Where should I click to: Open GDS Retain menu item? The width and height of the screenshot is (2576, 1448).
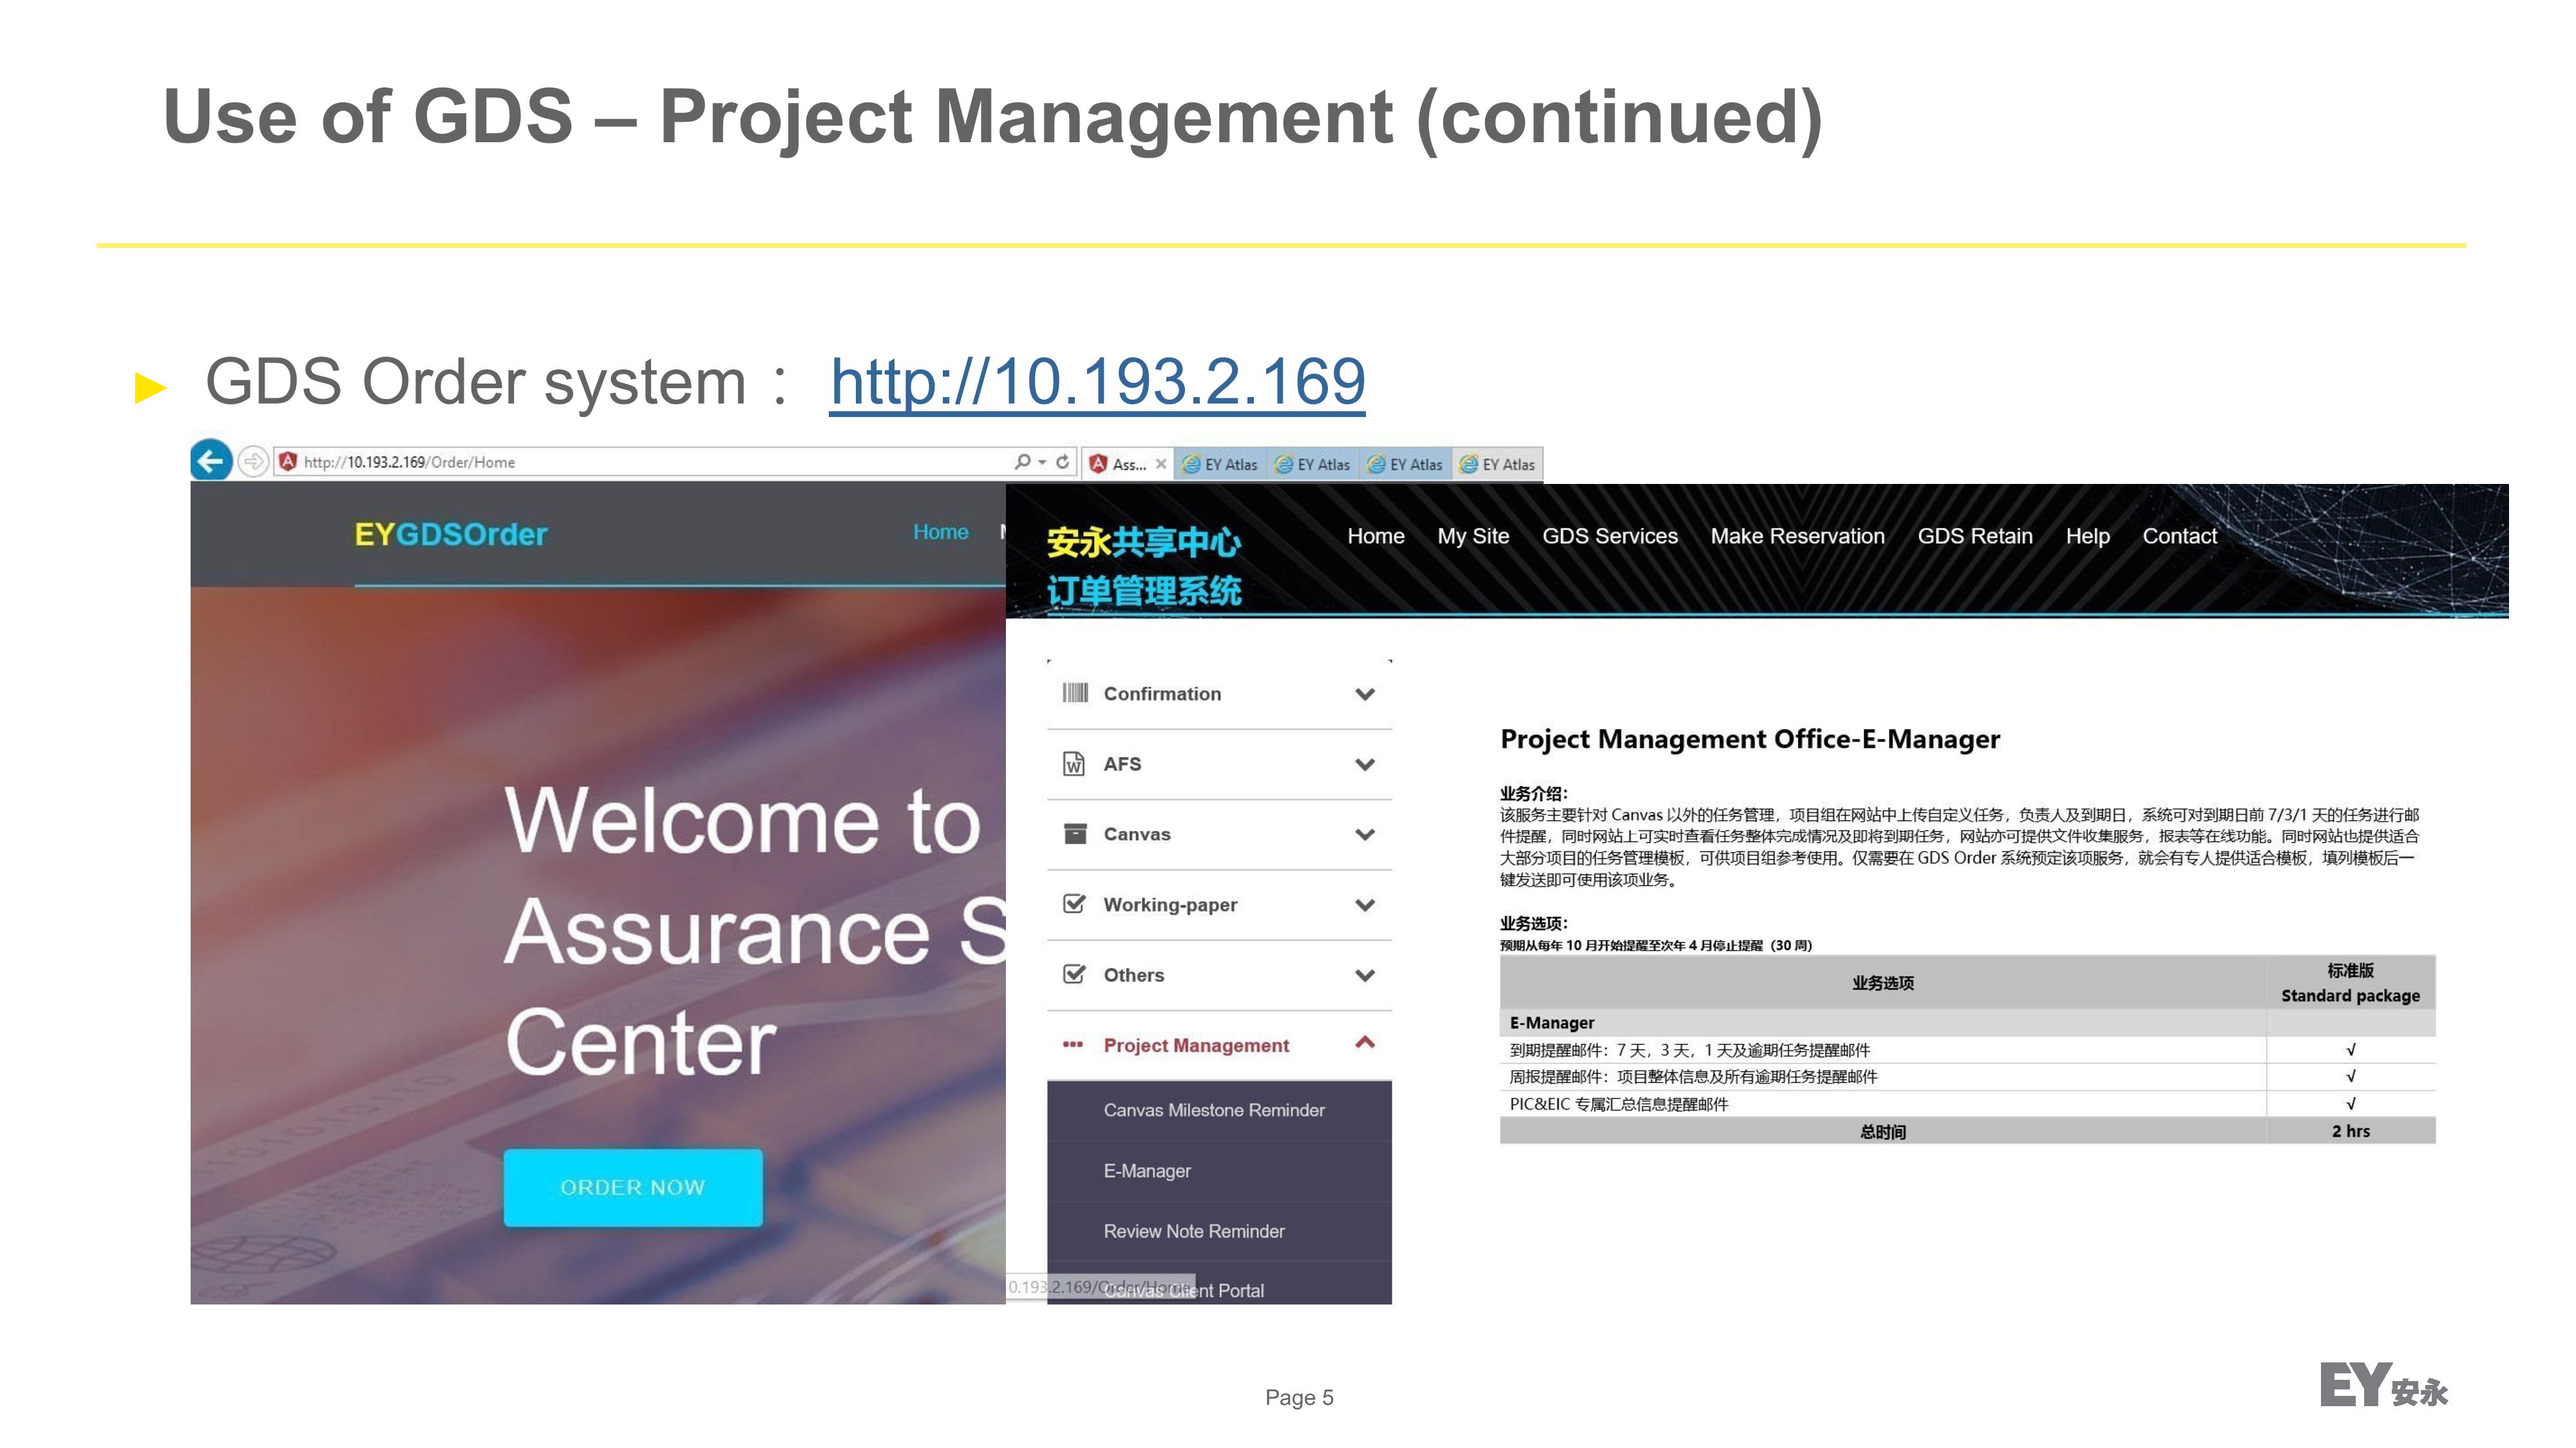click(x=1974, y=537)
